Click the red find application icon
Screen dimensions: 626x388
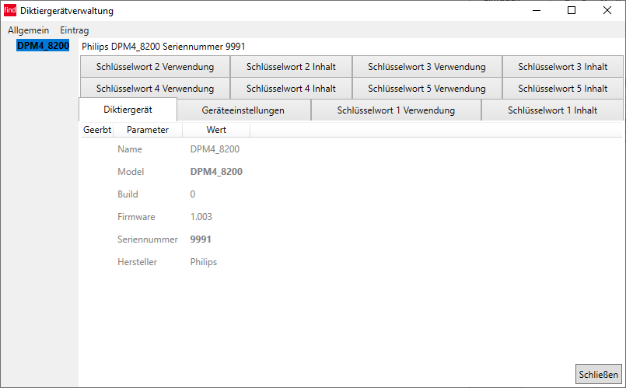click(x=10, y=10)
